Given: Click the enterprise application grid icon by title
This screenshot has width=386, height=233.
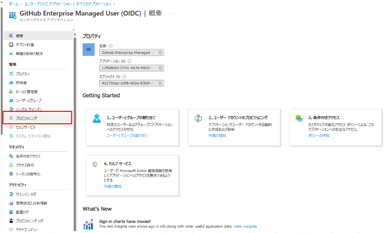Looking at the screenshot, I should tap(13, 15).
